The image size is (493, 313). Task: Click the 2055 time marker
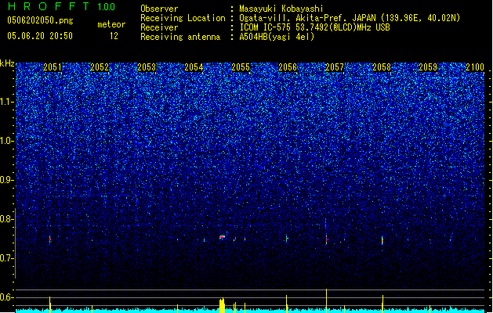pos(241,67)
